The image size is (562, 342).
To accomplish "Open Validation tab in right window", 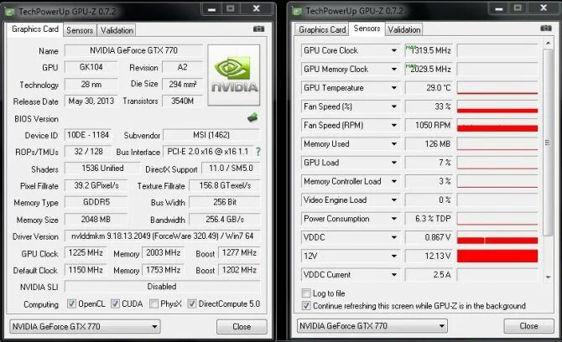I will click(404, 29).
